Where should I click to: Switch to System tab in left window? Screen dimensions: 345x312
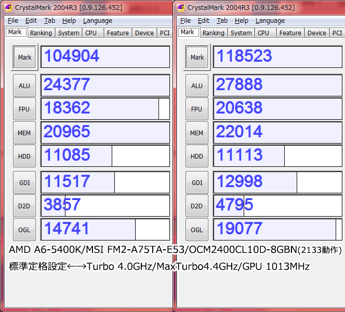tap(69, 33)
